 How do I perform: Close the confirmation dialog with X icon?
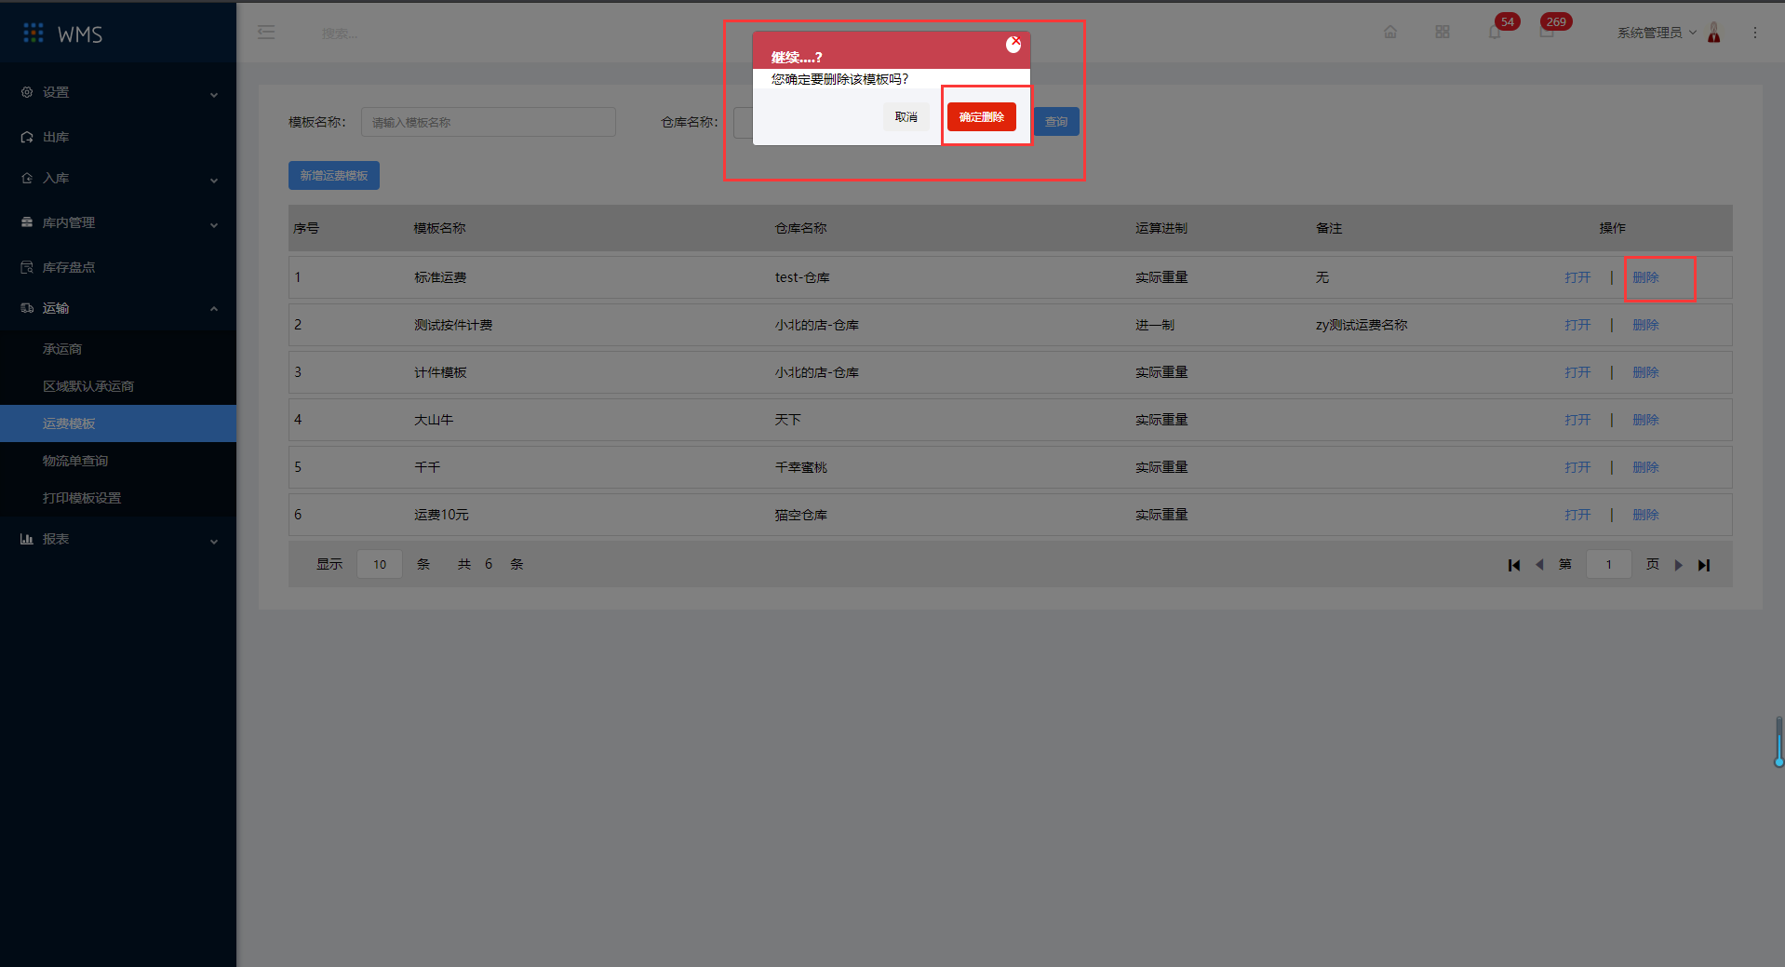pos(1013,45)
